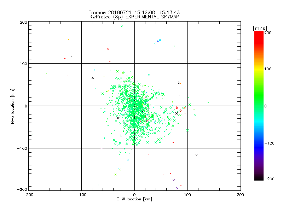The width and height of the screenshot is (283, 212).
Task: Click the 'N-S location [km]' vertical axis label
Action: tap(12, 106)
